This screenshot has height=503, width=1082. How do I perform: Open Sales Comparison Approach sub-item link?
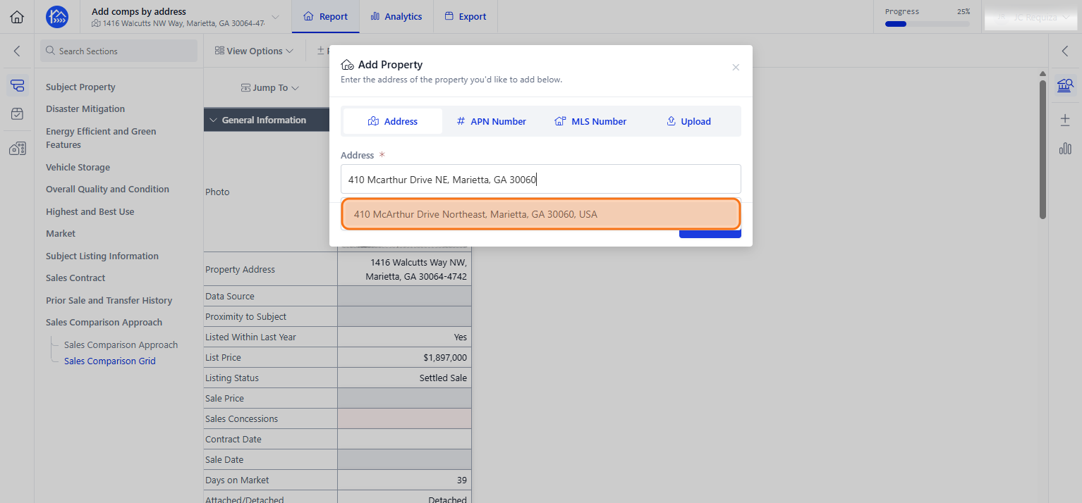(x=121, y=345)
